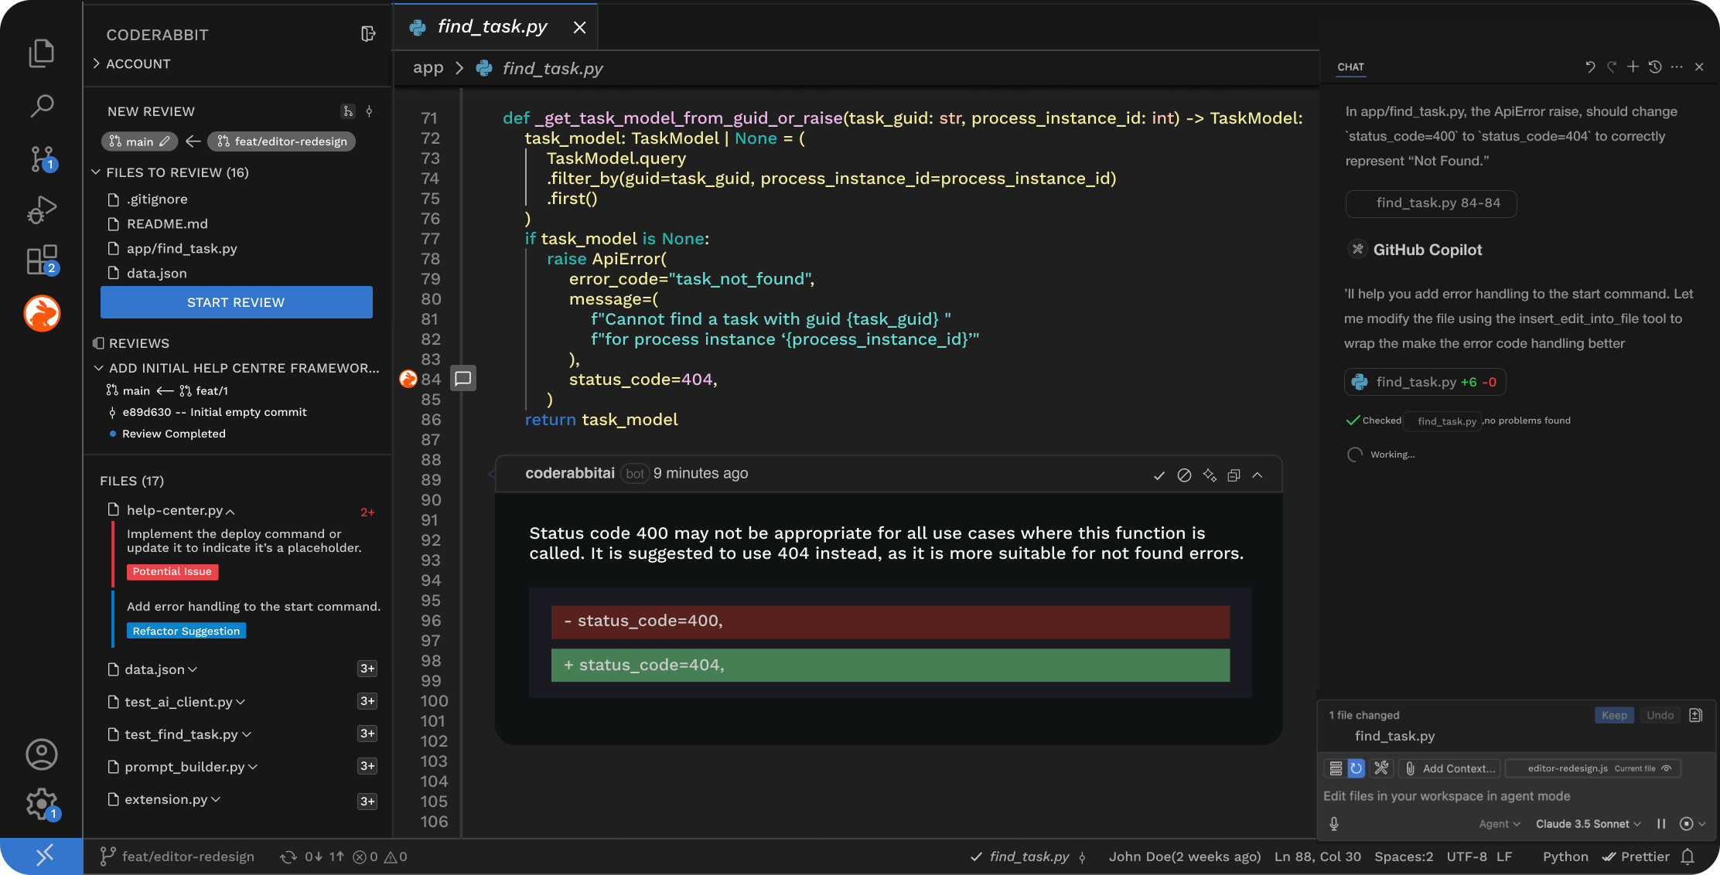
Task: Start a new chat with the plus icon
Action: click(x=1633, y=66)
